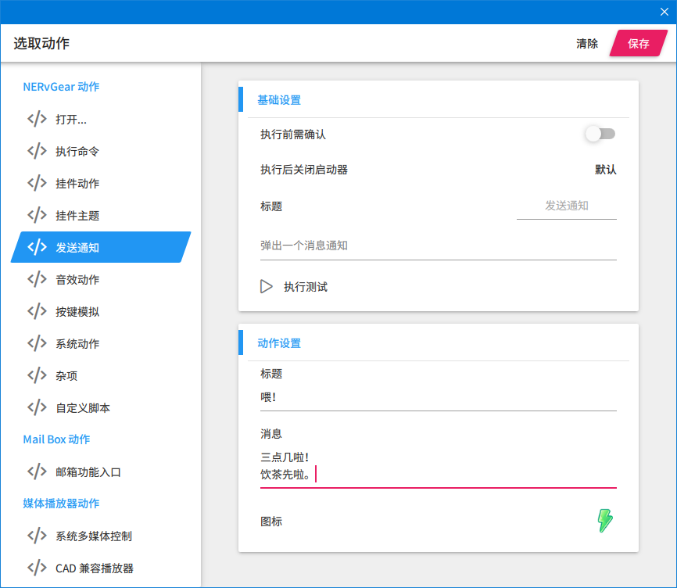677x588 pixels.
Task: Click the code icon beside 执行命令
Action: tap(37, 151)
